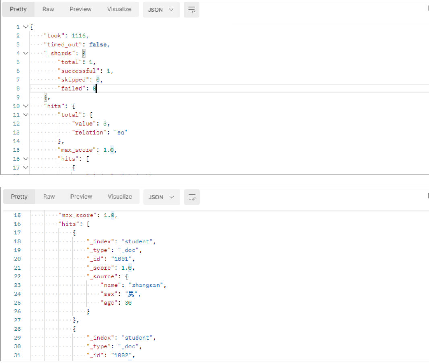Click "_index": "student" at line 18
This screenshot has width=429, height=363.
[121, 241]
